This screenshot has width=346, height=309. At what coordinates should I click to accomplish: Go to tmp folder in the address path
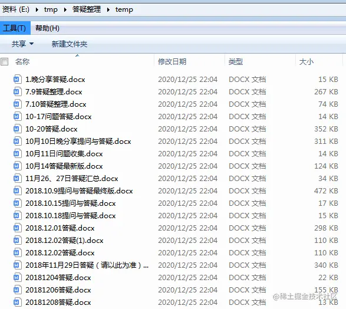pyautogui.click(x=51, y=9)
